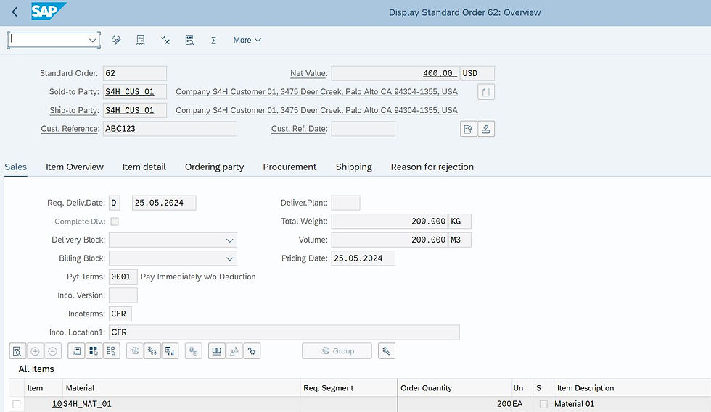The height and width of the screenshot is (412, 711).
Task: Click the Ship-to Party label link
Action: [74, 111]
